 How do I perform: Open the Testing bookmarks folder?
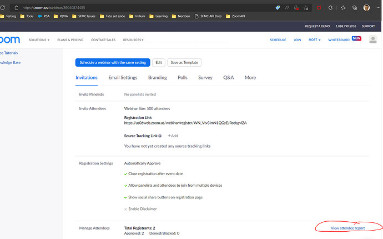[8, 16]
